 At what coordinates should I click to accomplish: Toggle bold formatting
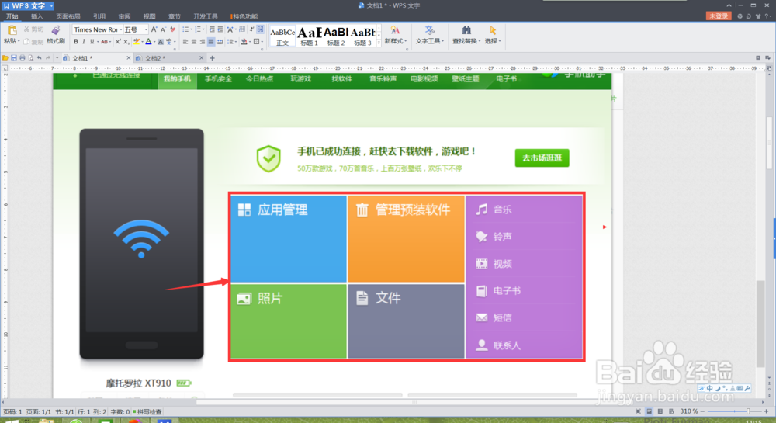tap(76, 42)
